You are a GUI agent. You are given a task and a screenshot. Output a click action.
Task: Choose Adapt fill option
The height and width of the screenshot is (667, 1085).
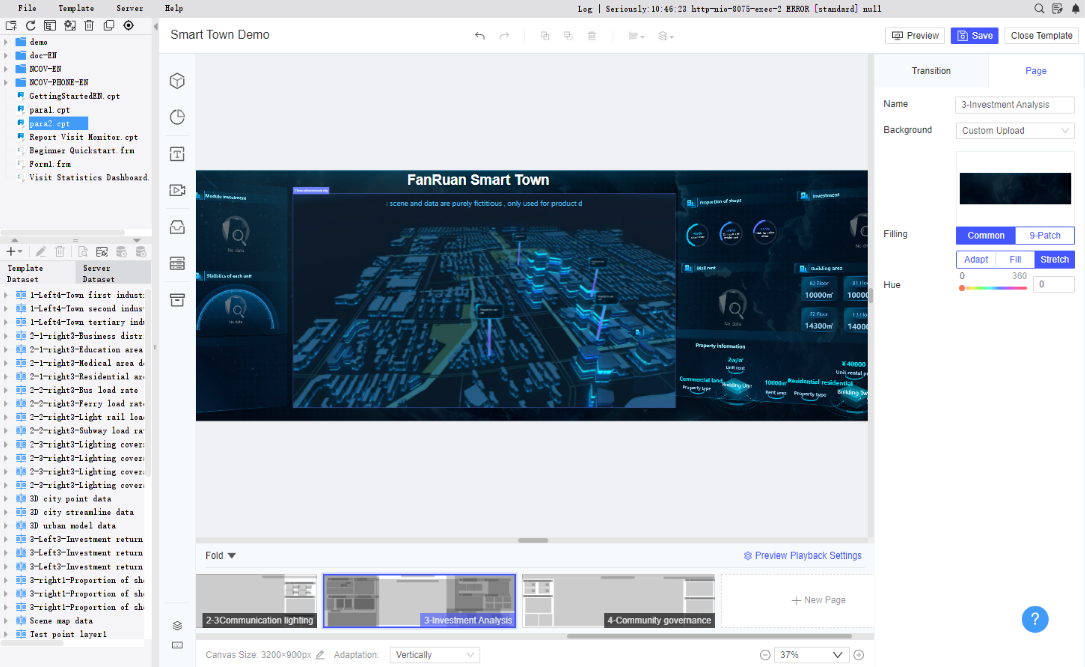pyautogui.click(x=976, y=259)
